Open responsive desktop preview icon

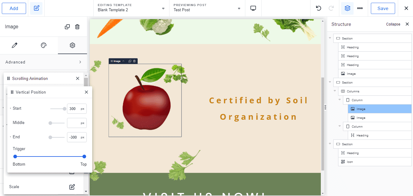tap(253, 8)
